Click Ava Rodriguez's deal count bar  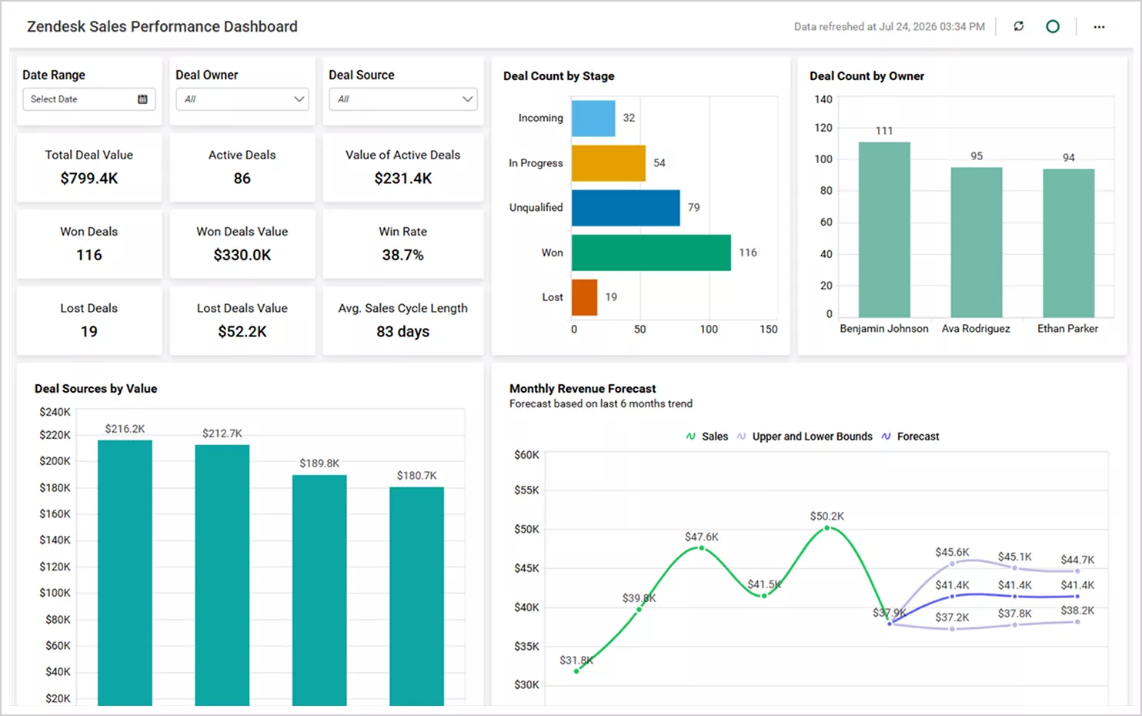coord(977,243)
